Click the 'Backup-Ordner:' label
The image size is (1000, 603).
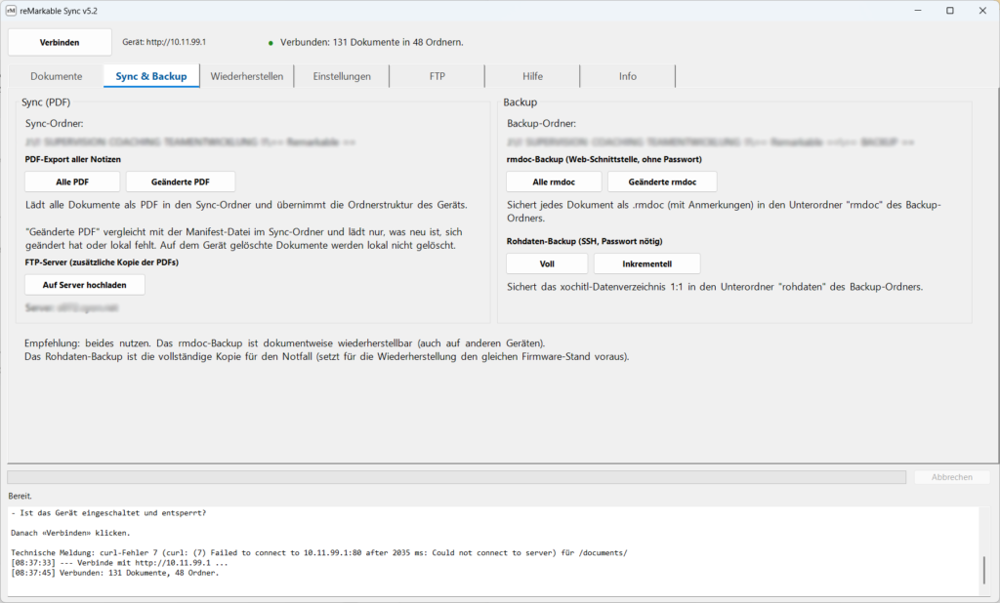pos(541,123)
